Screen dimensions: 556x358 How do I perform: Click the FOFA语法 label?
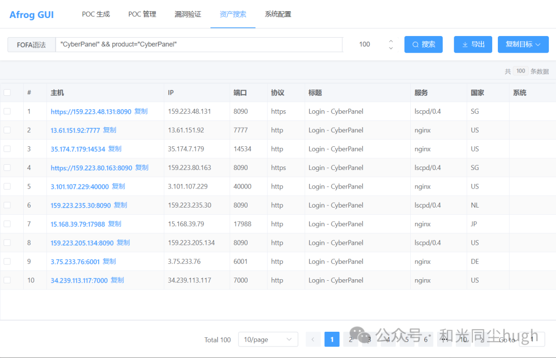[31, 45]
